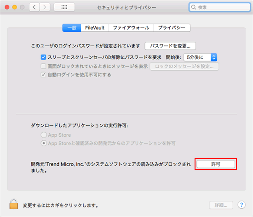Open the プライバシー tab
Screen dimensions: 253x217
point(172,28)
